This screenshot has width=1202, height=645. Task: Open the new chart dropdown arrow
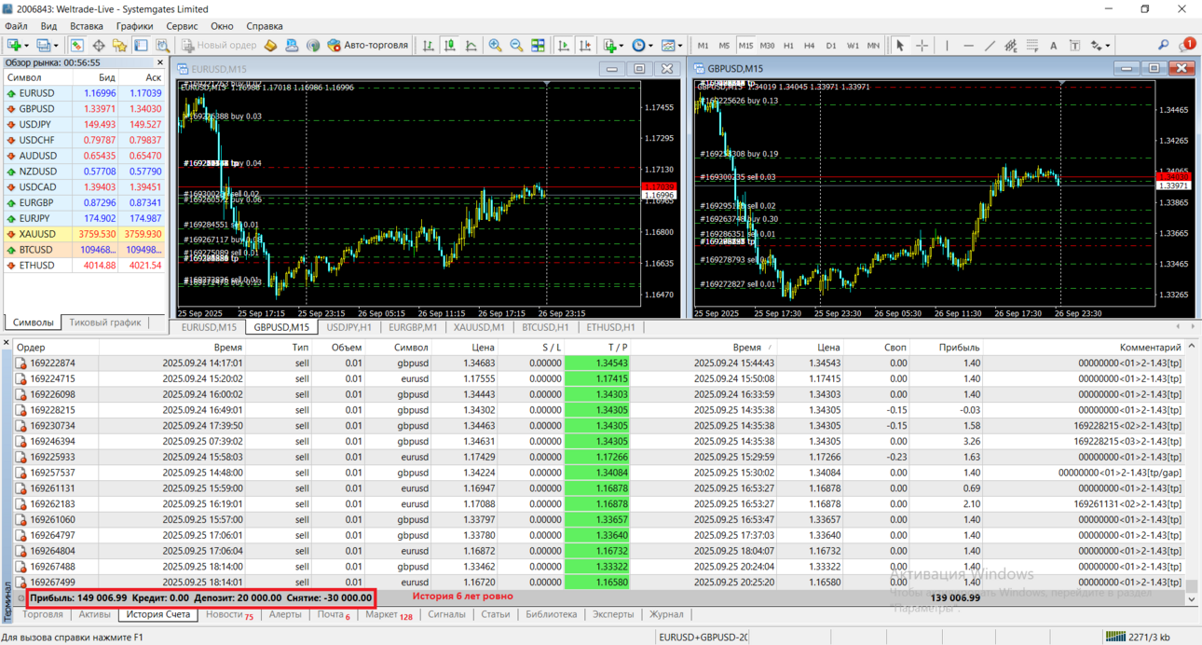(x=25, y=45)
